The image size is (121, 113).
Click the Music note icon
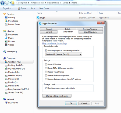click(6, 38)
